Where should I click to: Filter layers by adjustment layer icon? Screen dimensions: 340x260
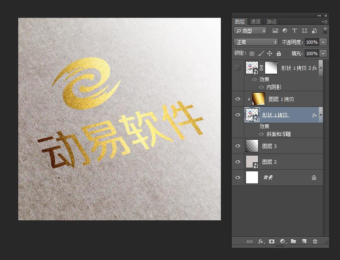tap(285, 30)
